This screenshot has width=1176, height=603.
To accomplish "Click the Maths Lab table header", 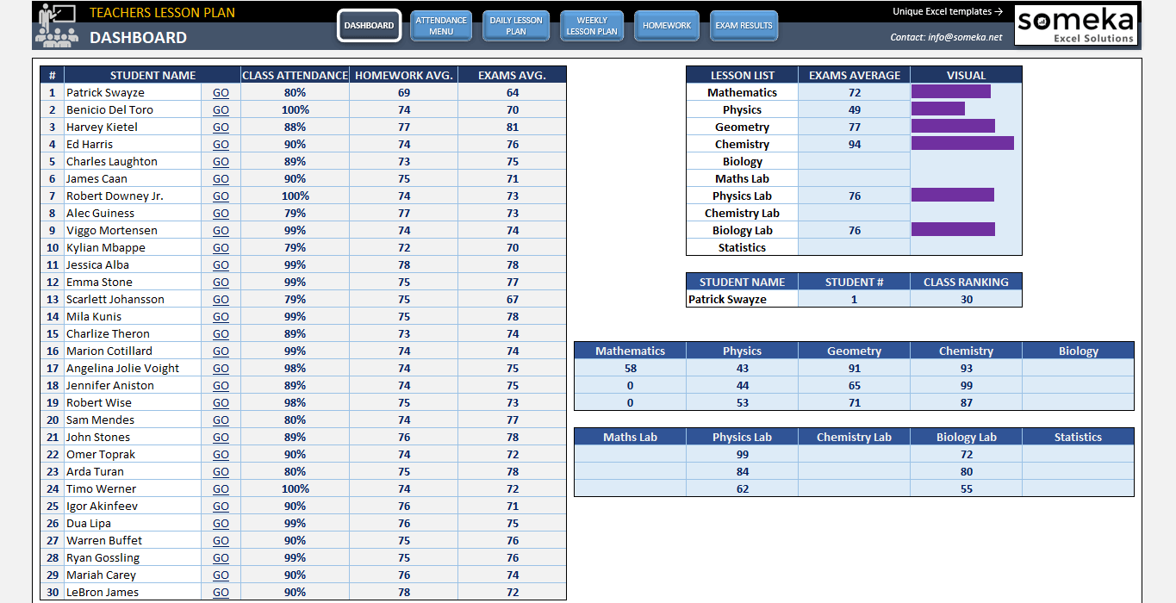I will [x=630, y=437].
